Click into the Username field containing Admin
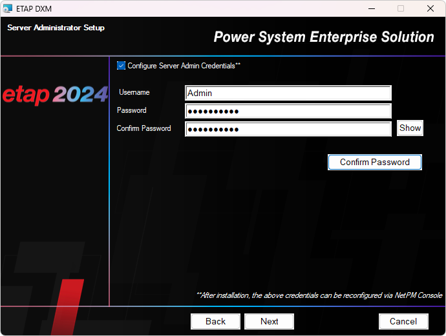The width and height of the screenshot is (446, 336). [x=288, y=93]
